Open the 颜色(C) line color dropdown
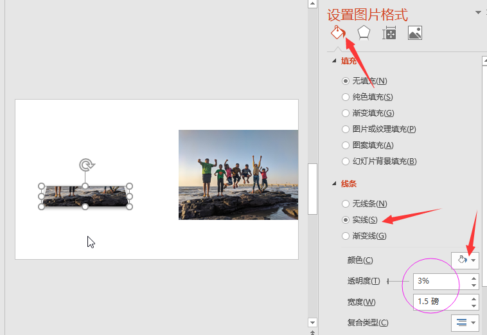Screen dimensions: 487x335 pyautogui.click(x=465, y=260)
